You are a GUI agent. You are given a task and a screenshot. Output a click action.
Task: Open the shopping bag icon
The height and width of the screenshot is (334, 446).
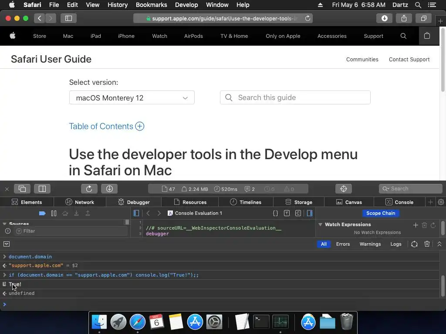(427, 36)
